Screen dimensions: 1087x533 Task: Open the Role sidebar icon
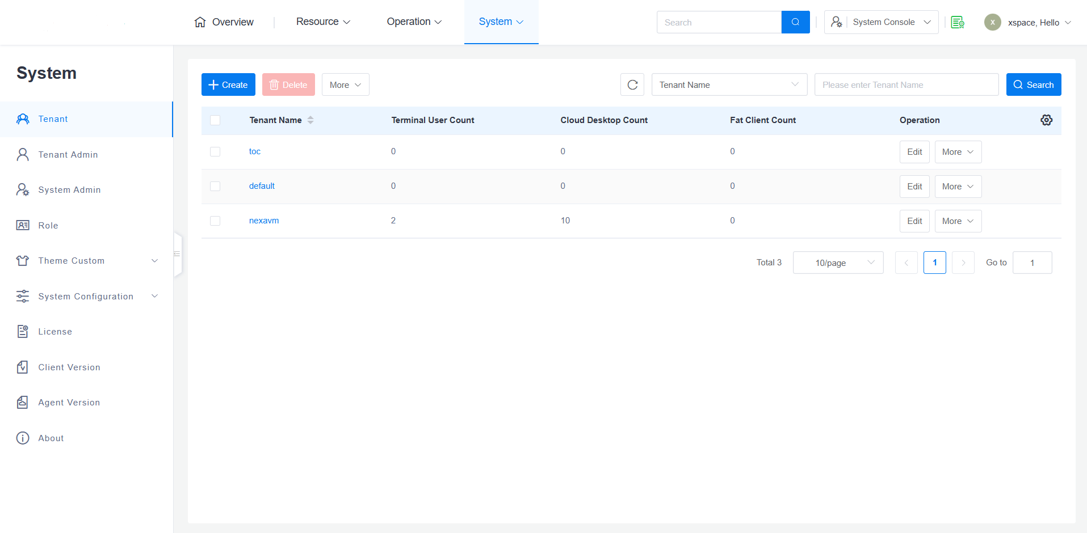(x=23, y=226)
